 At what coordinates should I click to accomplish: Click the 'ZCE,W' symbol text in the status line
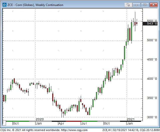106,130
